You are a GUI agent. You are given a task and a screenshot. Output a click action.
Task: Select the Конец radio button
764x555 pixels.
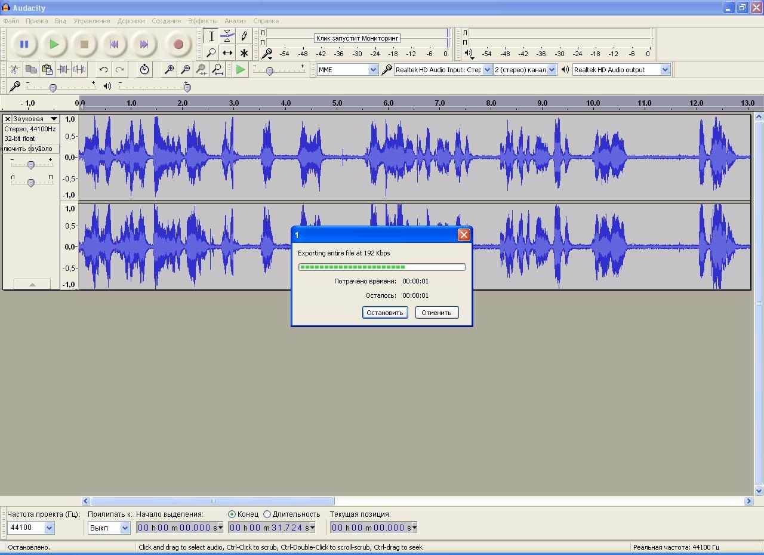[232, 514]
